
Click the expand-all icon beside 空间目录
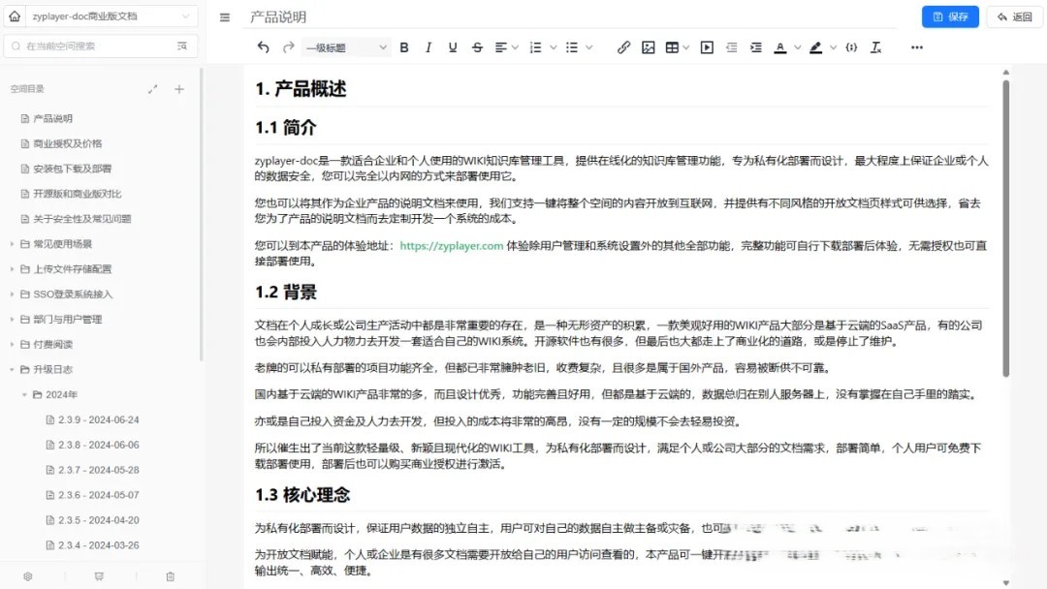153,89
